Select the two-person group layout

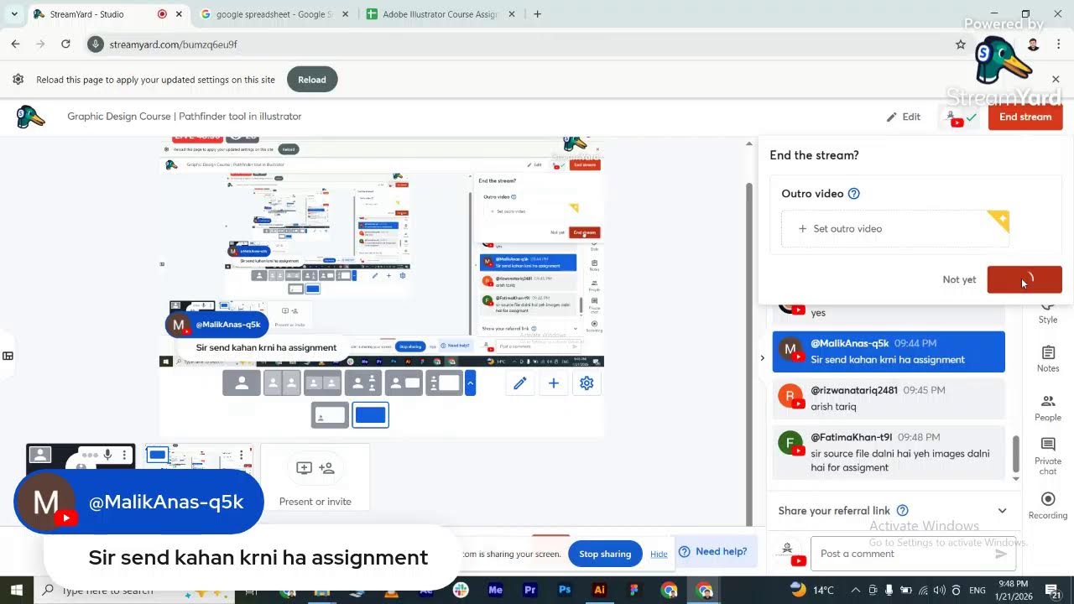pyautogui.click(x=322, y=383)
